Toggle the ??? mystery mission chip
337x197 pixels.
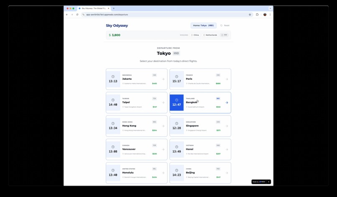pyautogui.click(x=224, y=35)
